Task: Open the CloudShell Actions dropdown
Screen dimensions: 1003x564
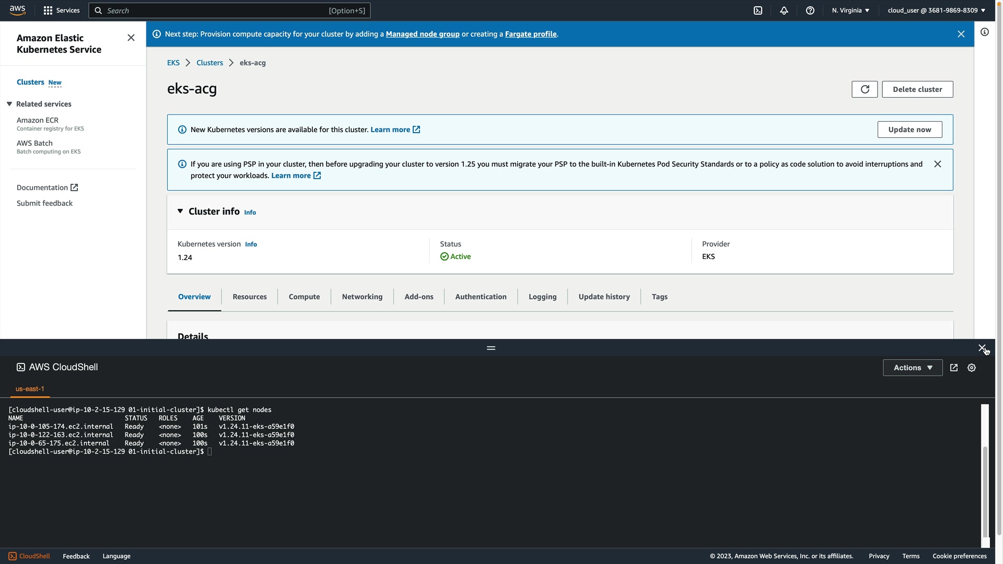Action: coord(913,368)
